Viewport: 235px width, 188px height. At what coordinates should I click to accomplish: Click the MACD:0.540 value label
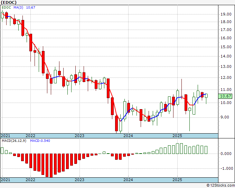pos(40,141)
